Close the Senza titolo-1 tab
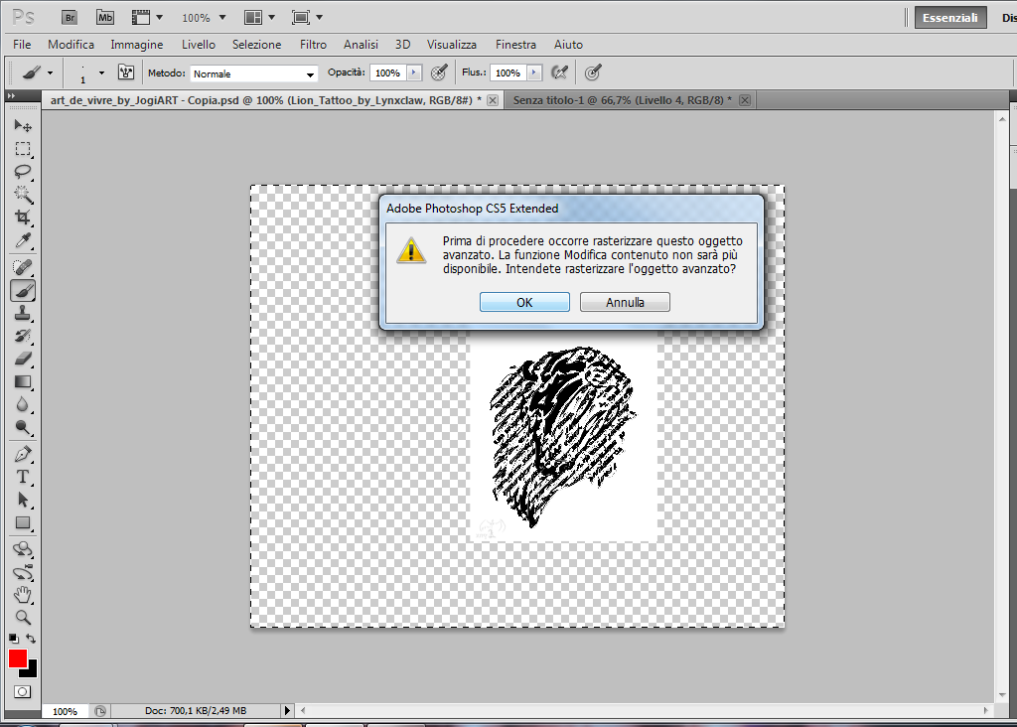1017x727 pixels. 745,100
